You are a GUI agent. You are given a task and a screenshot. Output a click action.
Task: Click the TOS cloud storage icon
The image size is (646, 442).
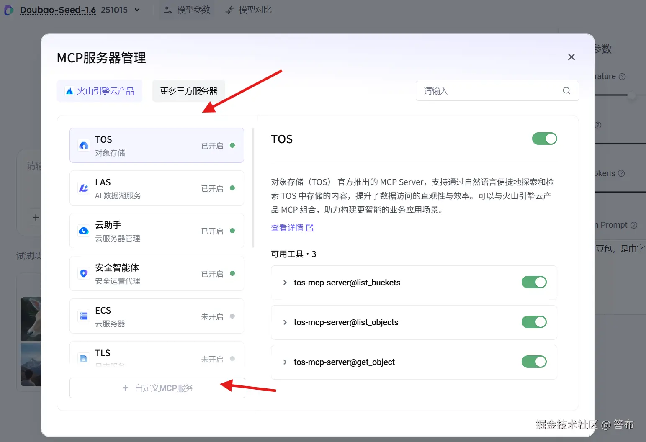coord(84,145)
